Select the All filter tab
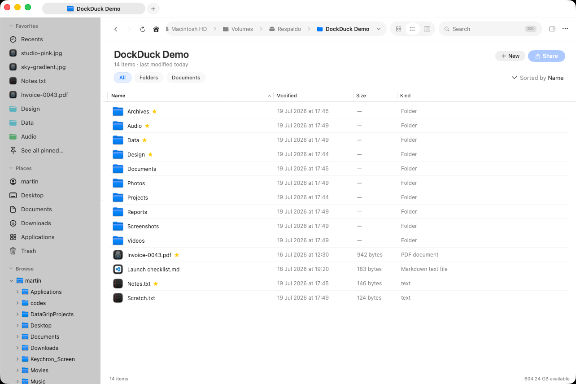 [122, 78]
